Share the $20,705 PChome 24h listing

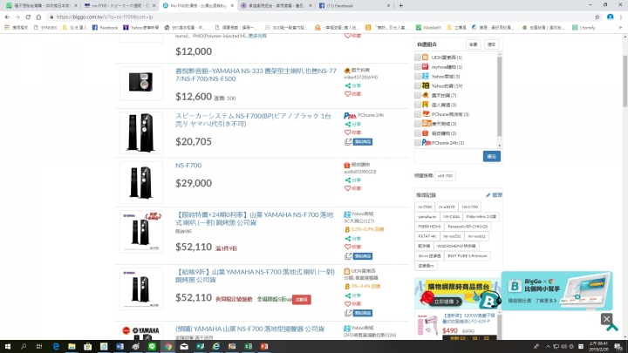coord(353,125)
